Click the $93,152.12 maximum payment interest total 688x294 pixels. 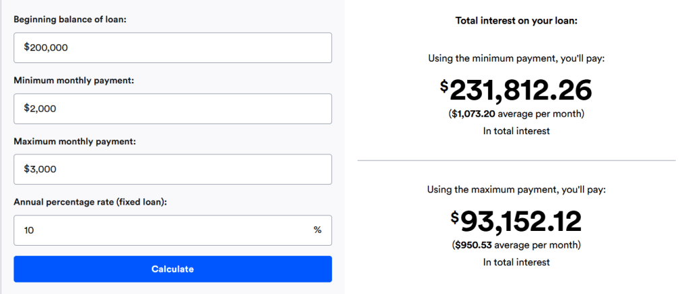click(x=516, y=222)
